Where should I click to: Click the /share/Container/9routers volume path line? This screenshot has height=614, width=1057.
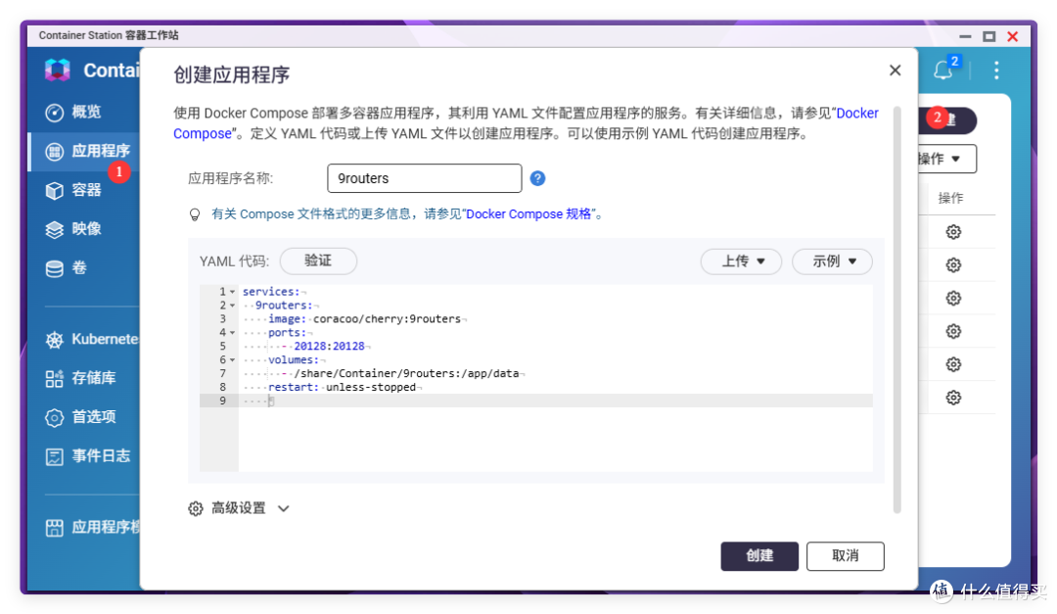click(x=406, y=373)
